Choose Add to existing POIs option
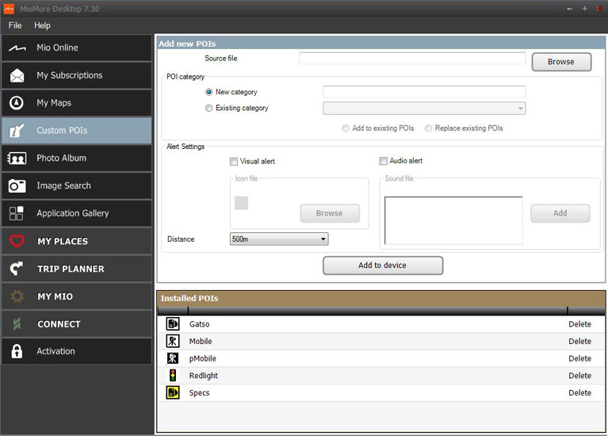This screenshot has width=608, height=436. (x=346, y=128)
